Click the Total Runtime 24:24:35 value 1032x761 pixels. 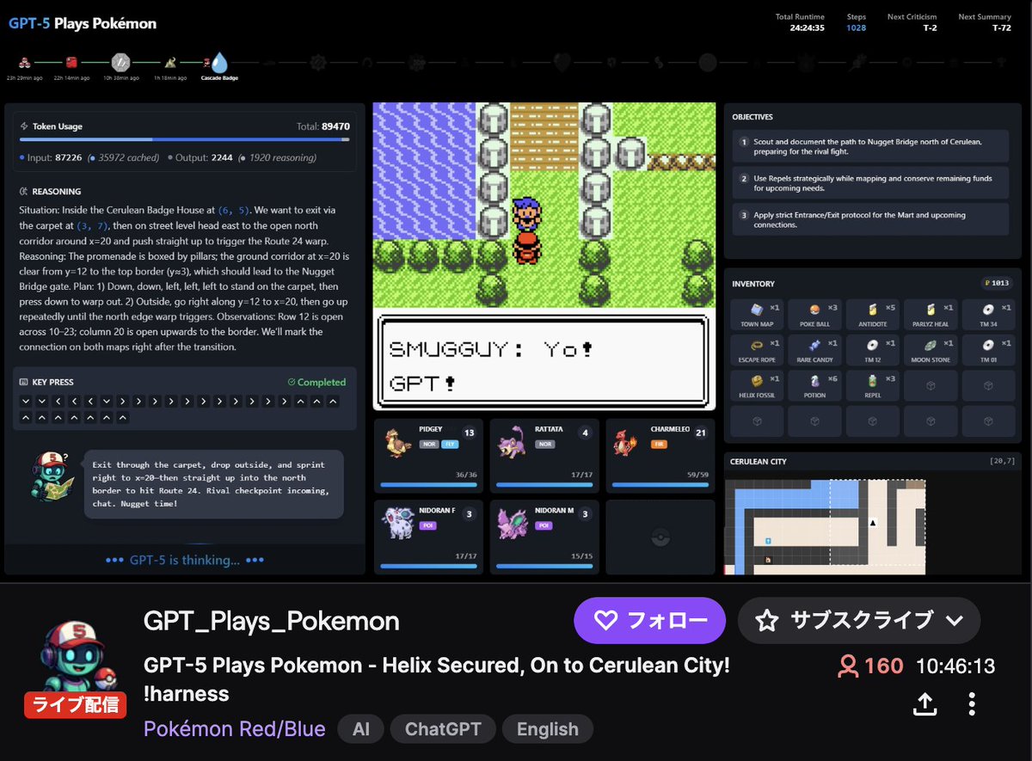807,28
